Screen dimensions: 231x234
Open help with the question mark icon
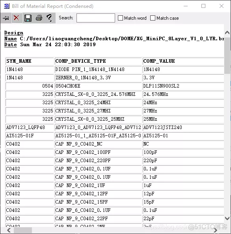pos(49,18)
